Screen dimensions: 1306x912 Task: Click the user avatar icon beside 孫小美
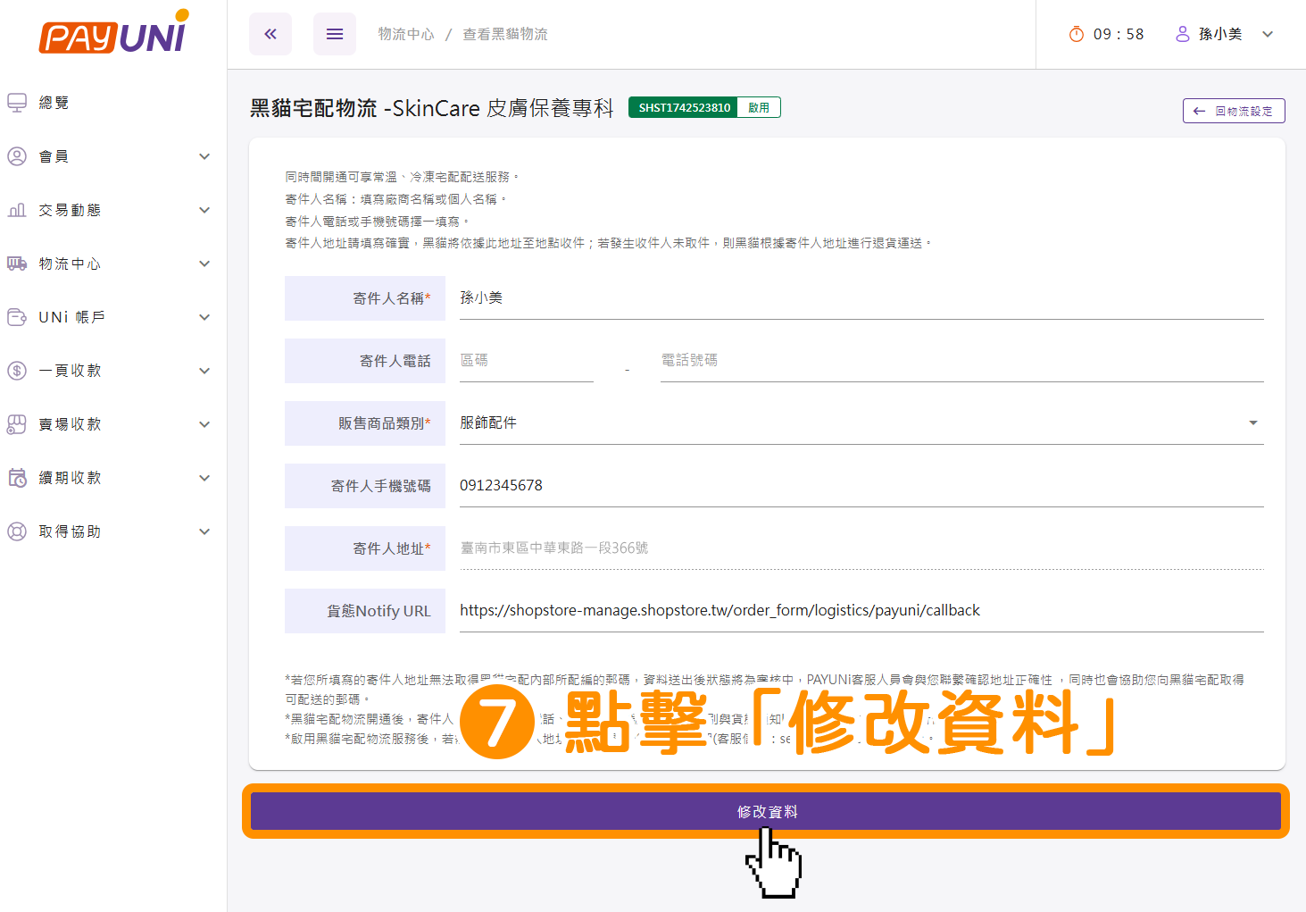tap(1183, 34)
